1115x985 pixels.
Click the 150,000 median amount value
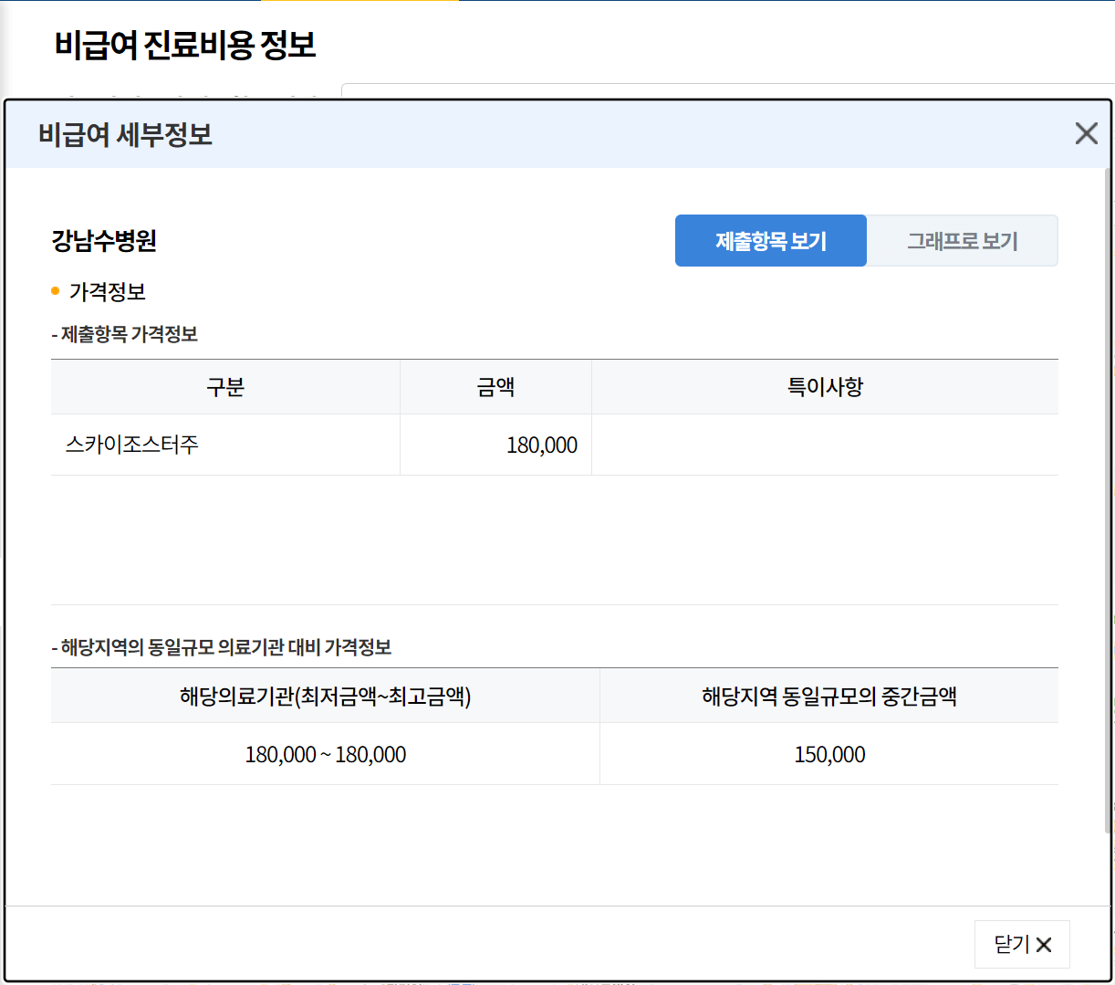[829, 755]
